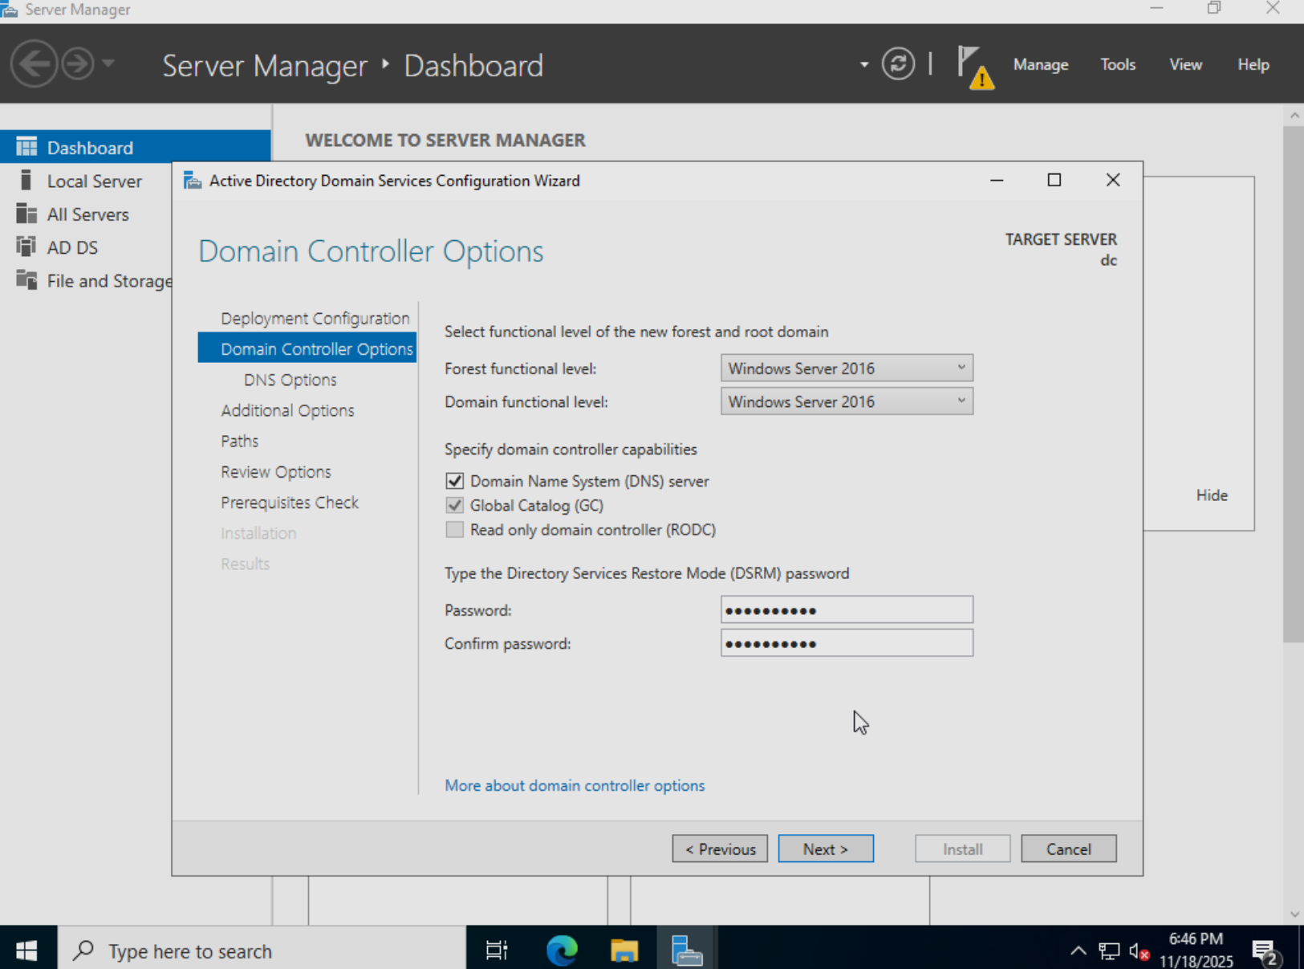Click the Server Manager forward arrow
The width and height of the screenshot is (1304, 969).
78,63
